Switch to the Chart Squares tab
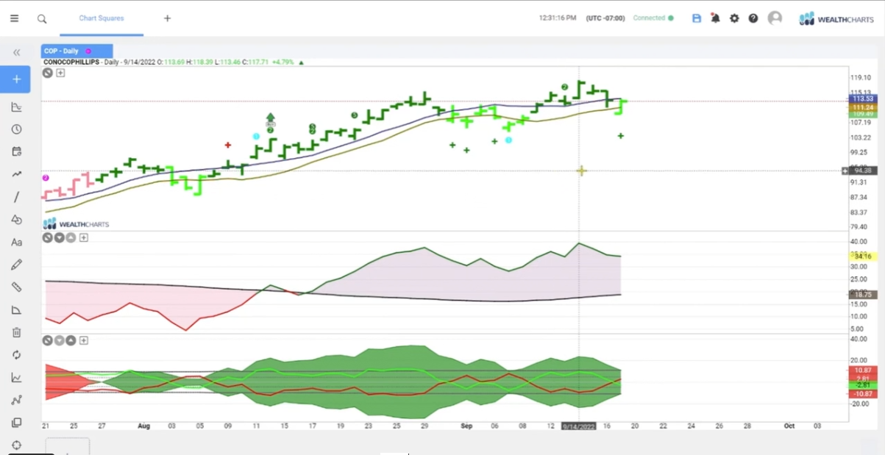Viewport: 885px width, 455px height. point(102,18)
